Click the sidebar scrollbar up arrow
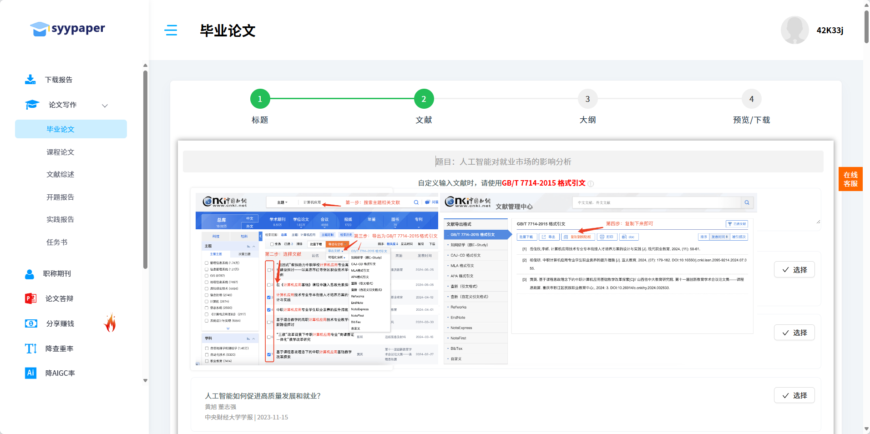The width and height of the screenshot is (870, 434). point(145,66)
